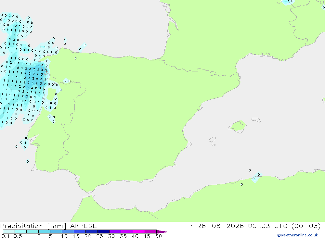This screenshot has height=238, width=325.
Task: Click the 25–30 mm navy legend swatch
Action: tap(103, 232)
